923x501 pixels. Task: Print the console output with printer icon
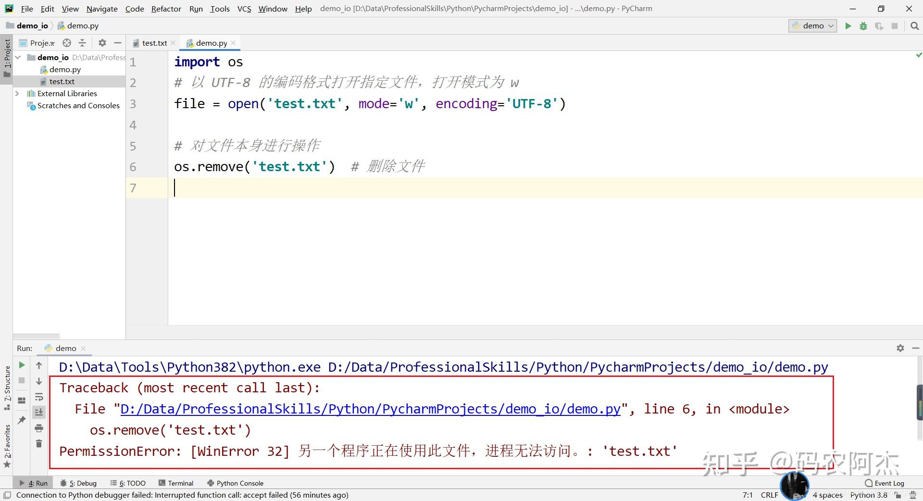tap(39, 428)
